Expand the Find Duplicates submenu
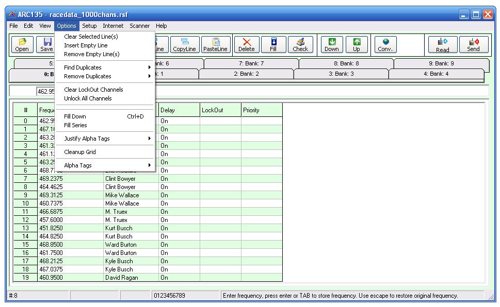Image resolution: width=500 pixels, height=307 pixels. [105, 67]
